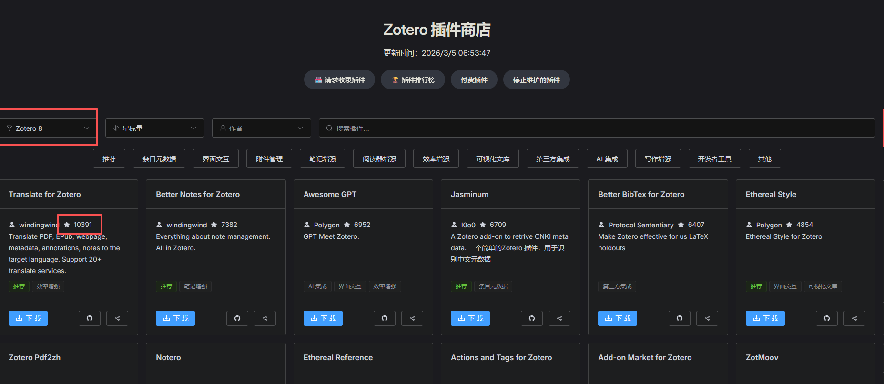Open the Zotero 8 version dropdown

click(x=48, y=128)
